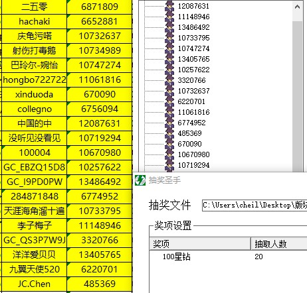Select the user icon beside 11148946
This screenshot has width=307, height=293.
(x=169, y=17)
